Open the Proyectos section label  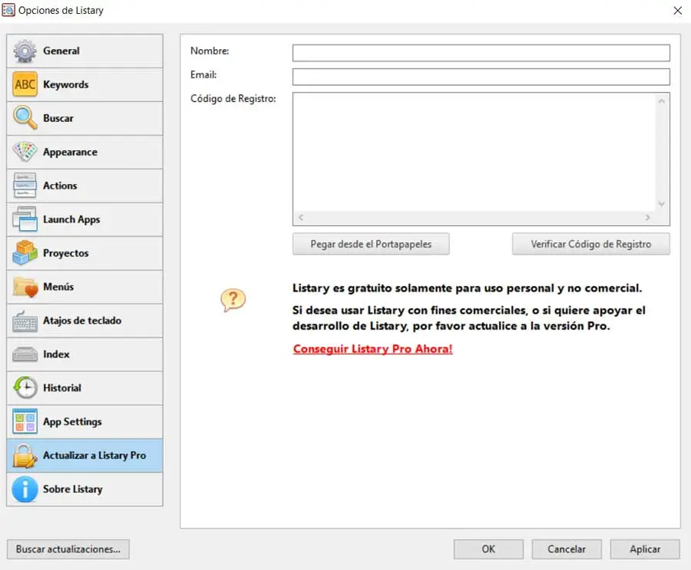click(x=66, y=253)
